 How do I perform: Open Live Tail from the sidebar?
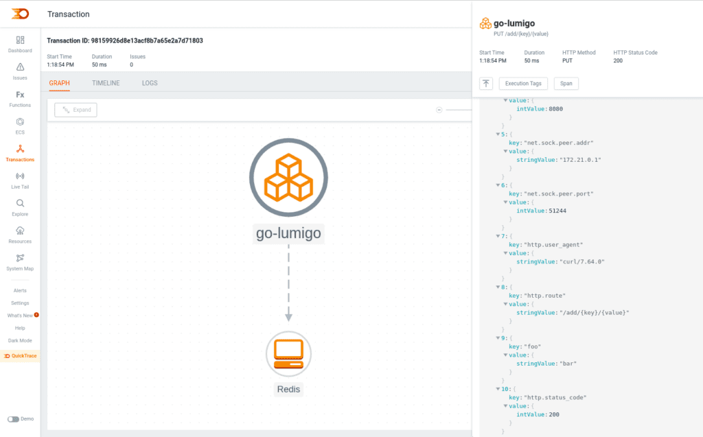(x=20, y=180)
